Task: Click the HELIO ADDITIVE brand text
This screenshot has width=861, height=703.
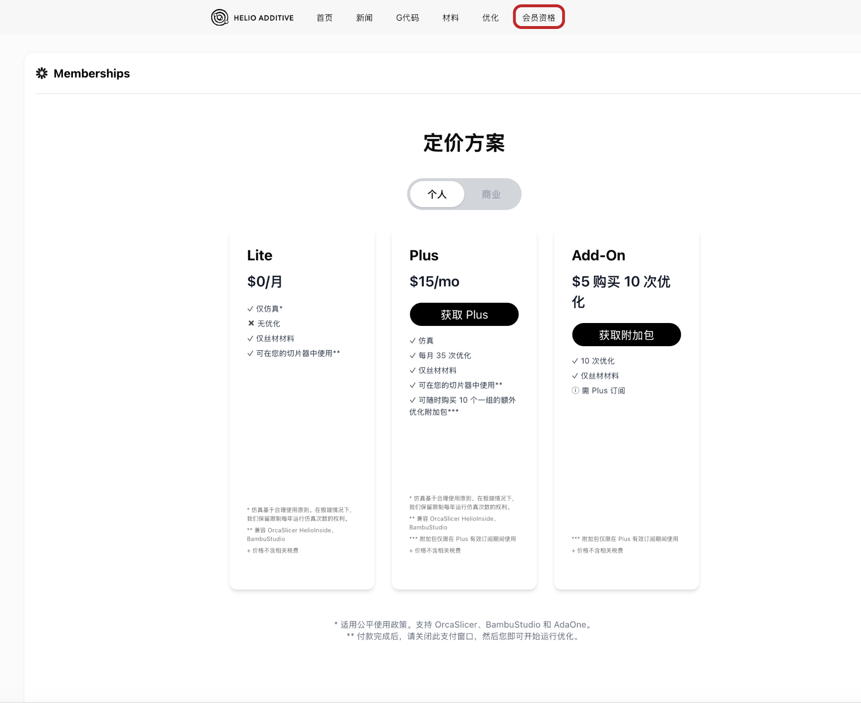Action: pos(264,18)
